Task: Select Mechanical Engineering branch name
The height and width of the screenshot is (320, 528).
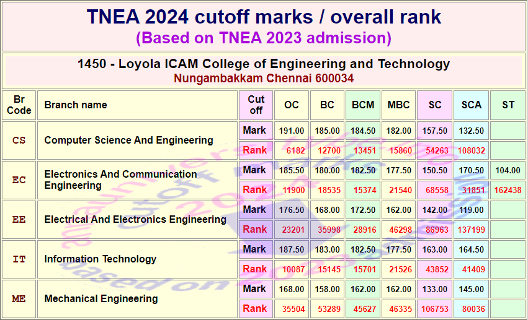Action: [x=101, y=298]
